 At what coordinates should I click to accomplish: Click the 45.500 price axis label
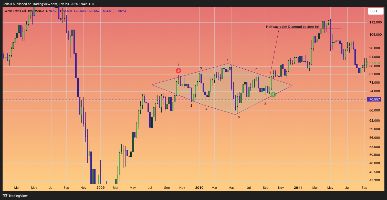click(375, 172)
